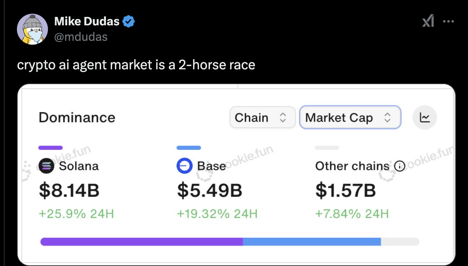
Task: Click the Base chain logo icon
Action: coord(185,166)
